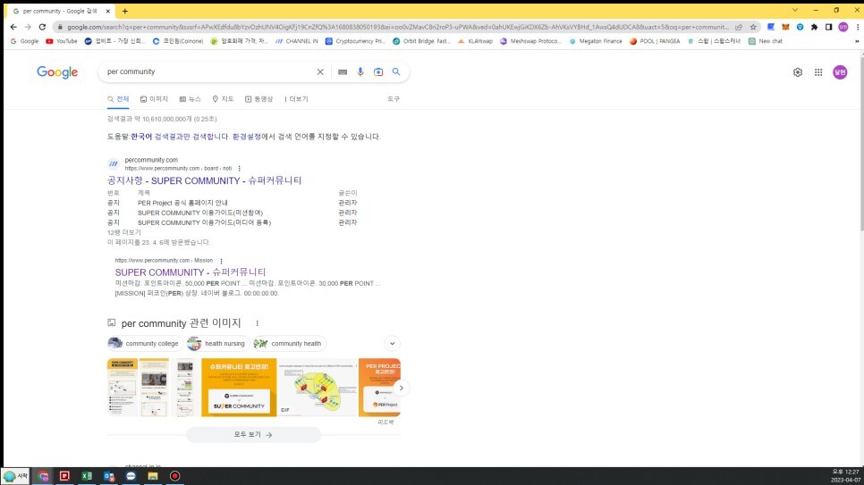864x485 pixels.
Task: Click the address bar URL
Action: pyautogui.click(x=397, y=27)
